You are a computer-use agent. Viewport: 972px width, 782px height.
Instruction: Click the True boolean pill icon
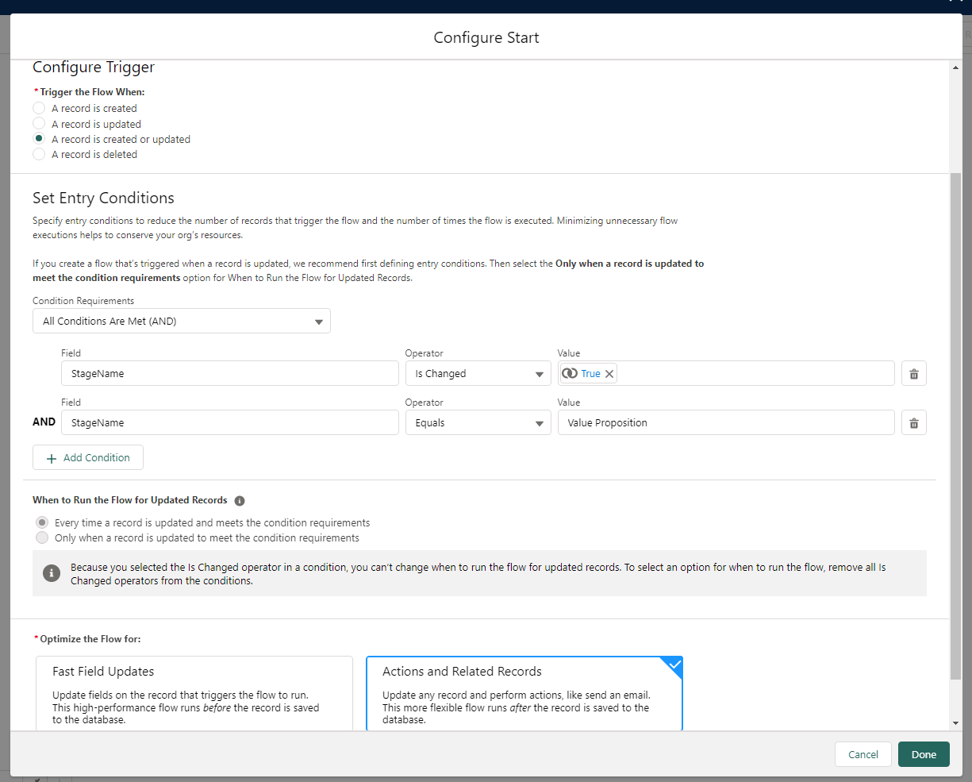(x=570, y=374)
